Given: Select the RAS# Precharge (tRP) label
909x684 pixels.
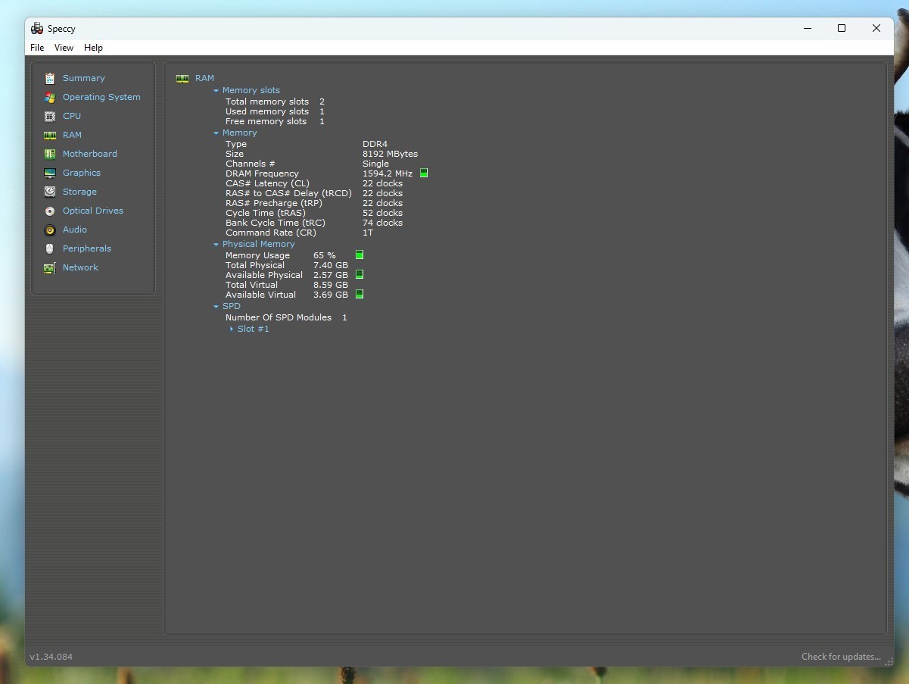Looking at the screenshot, I should [x=274, y=203].
